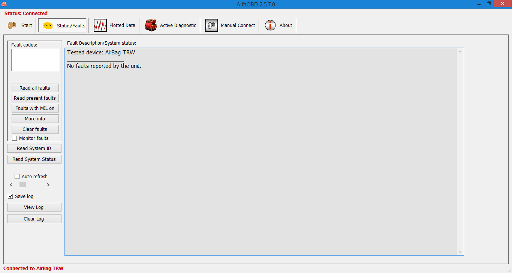Click the AlfaOBD app icon in title bar

pos(4,4)
